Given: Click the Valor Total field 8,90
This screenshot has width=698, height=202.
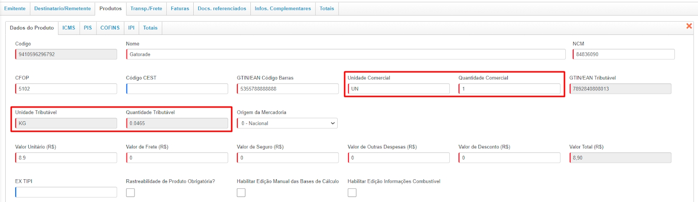Looking at the screenshot, I should [x=620, y=157].
